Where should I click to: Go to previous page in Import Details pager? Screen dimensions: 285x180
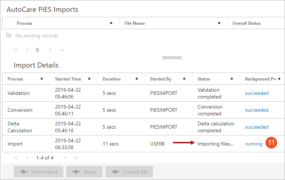[x=27, y=158]
